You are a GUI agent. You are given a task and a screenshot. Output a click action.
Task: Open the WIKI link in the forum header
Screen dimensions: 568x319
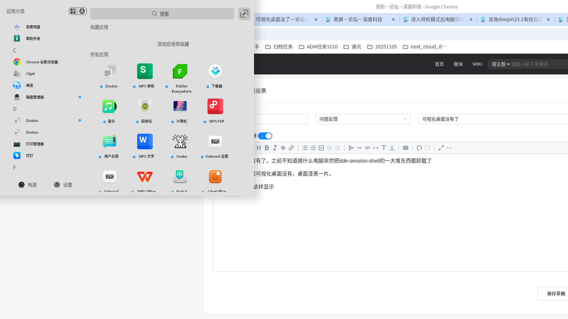coord(477,64)
